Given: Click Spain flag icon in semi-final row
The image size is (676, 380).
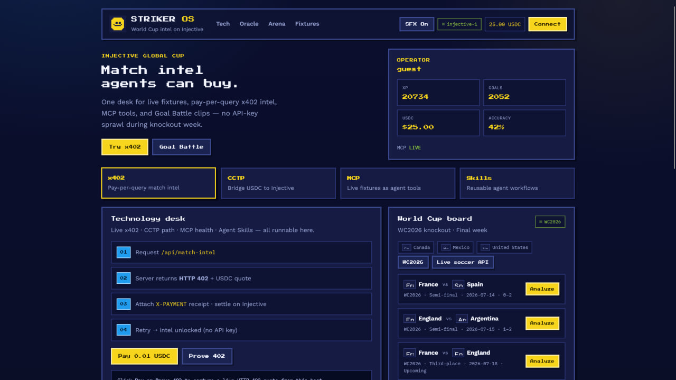Looking at the screenshot, I should point(458,284).
